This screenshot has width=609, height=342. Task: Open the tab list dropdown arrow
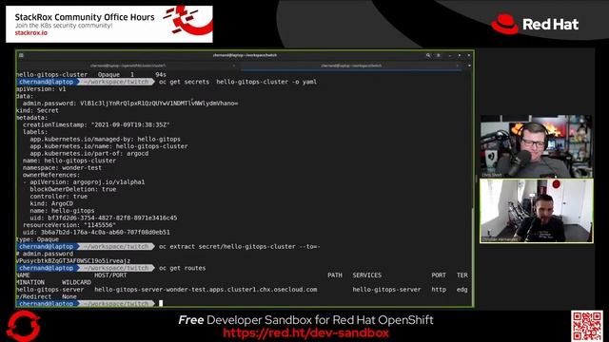[469, 66]
